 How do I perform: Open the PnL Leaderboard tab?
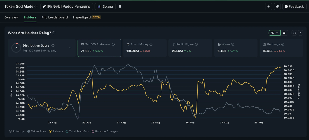tap(55, 17)
